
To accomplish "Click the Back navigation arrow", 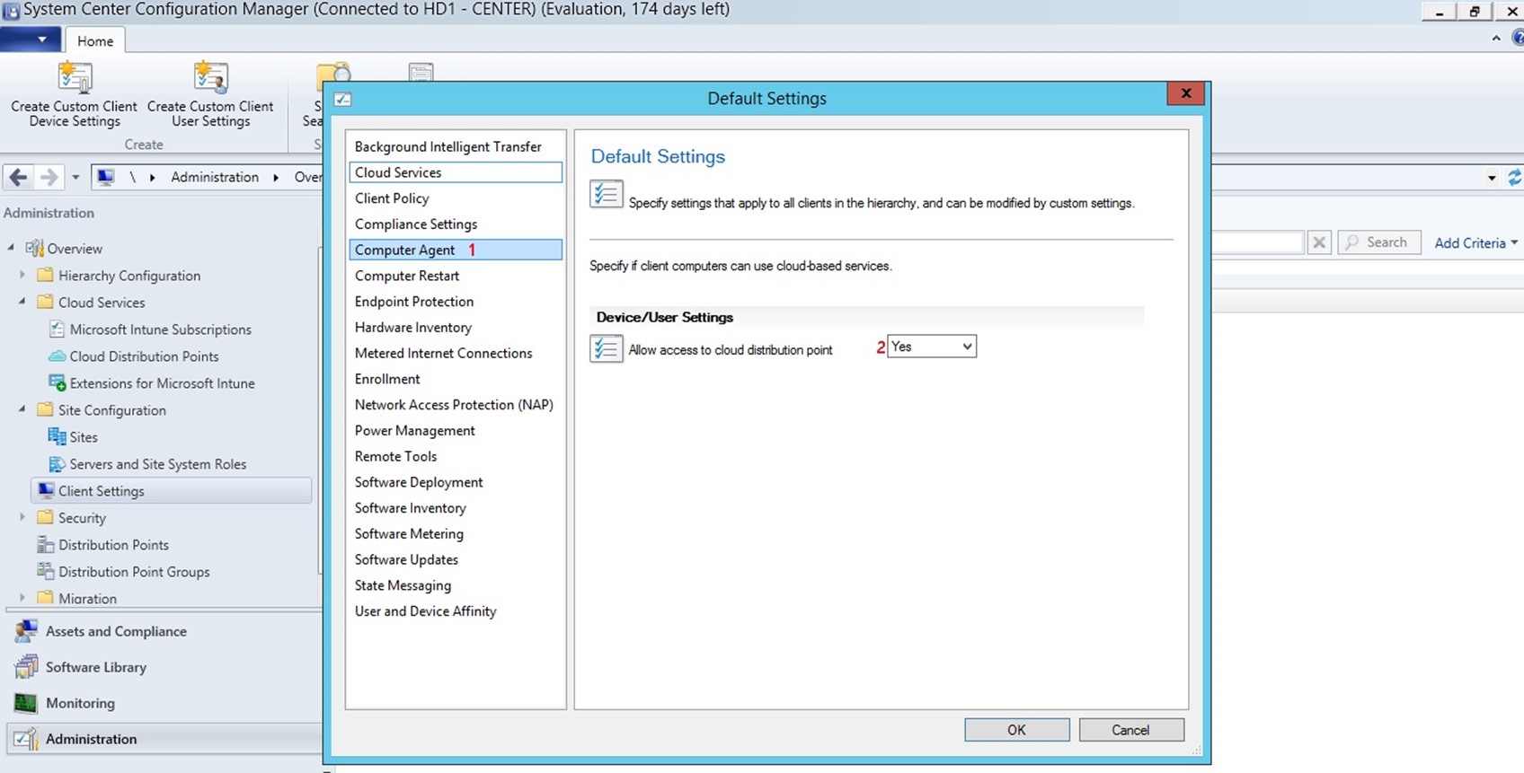I will pyautogui.click(x=18, y=177).
